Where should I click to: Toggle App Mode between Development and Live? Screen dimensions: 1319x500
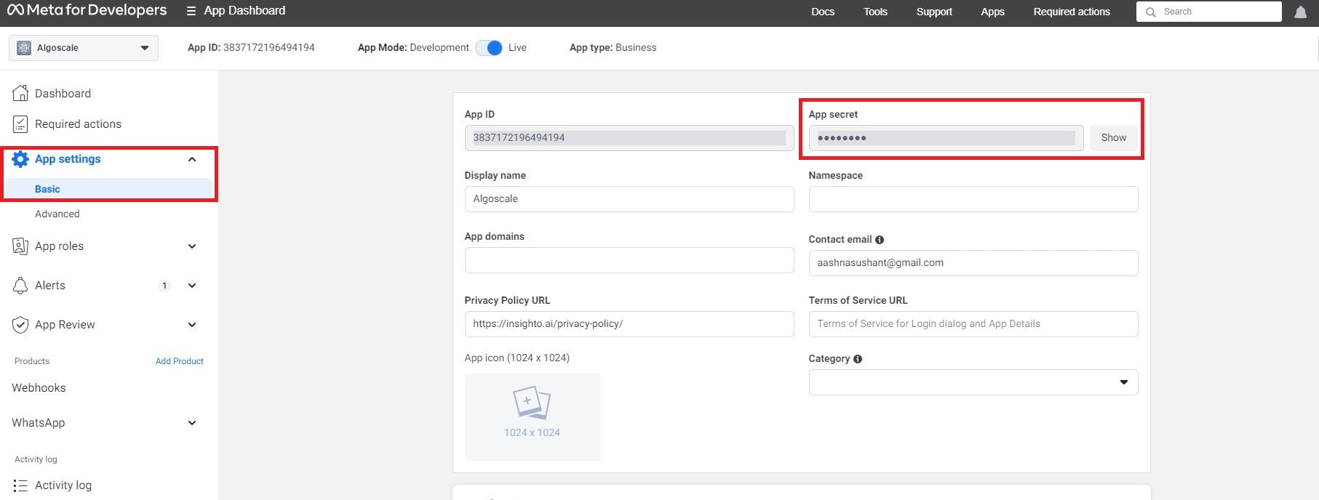pyautogui.click(x=489, y=48)
